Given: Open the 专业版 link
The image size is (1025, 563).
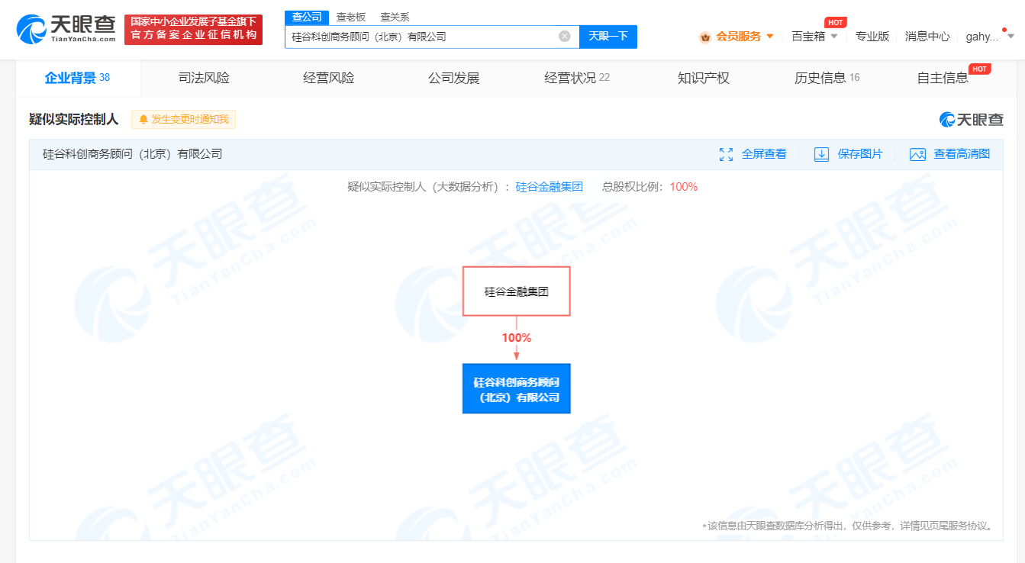Looking at the screenshot, I should [872, 36].
